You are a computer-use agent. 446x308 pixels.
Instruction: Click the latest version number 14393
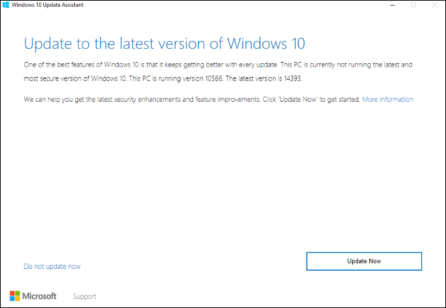(x=292, y=78)
